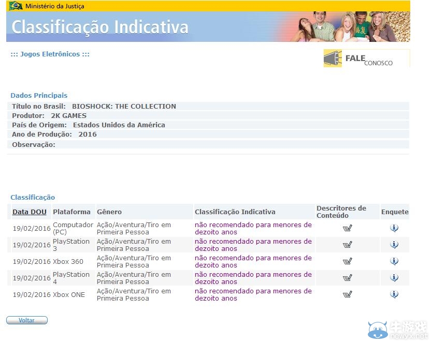Open content descriptors for Computador (PC) row
This screenshot has width=432, height=343.
tap(348, 228)
